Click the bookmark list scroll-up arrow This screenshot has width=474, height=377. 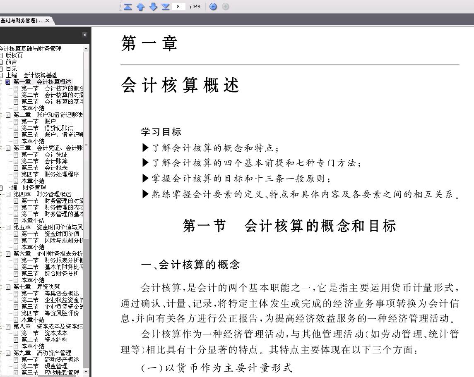coord(86,48)
